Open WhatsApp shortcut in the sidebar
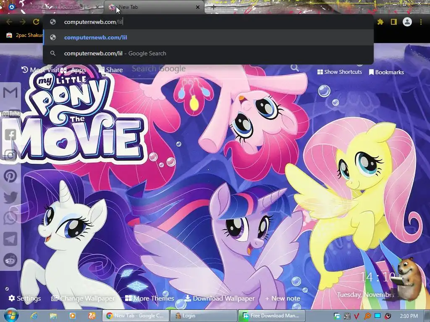Image resolution: width=430 pixels, height=322 pixels. point(10,218)
